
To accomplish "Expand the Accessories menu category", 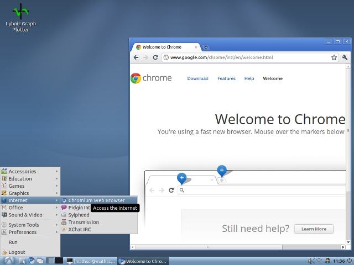I will [30, 171].
